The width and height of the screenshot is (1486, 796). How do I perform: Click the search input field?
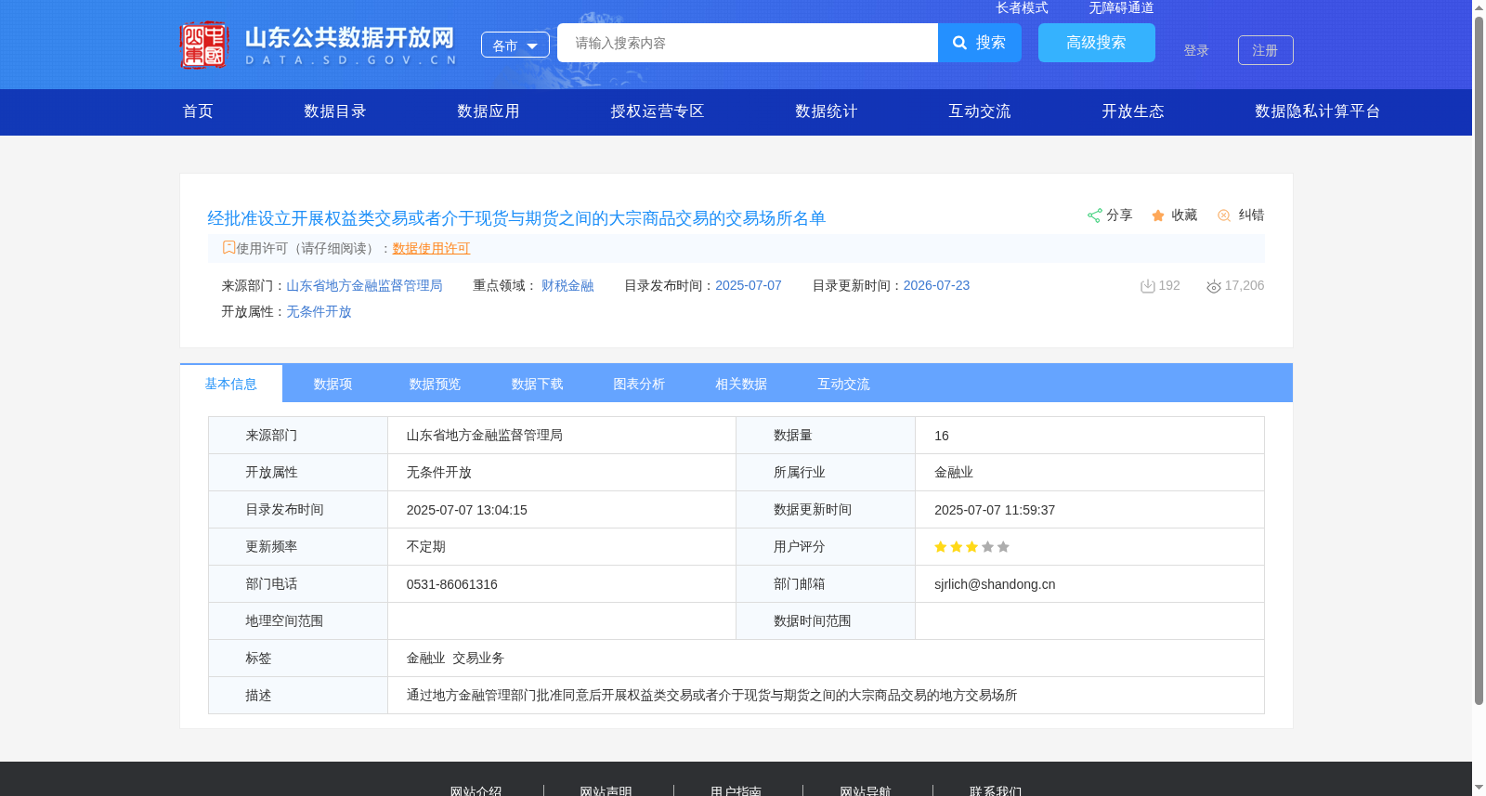748,43
